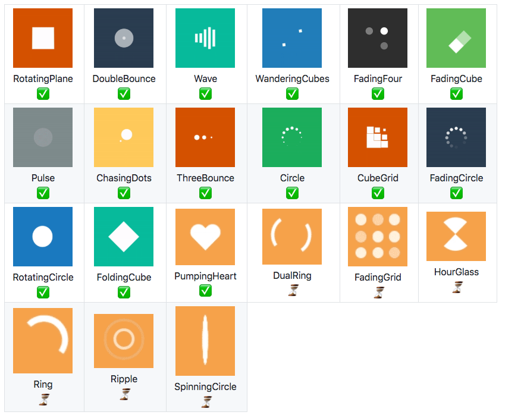Click hourglass status icon under FadingGrid
Image resolution: width=524 pixels, height=418 pixels.
379,293
